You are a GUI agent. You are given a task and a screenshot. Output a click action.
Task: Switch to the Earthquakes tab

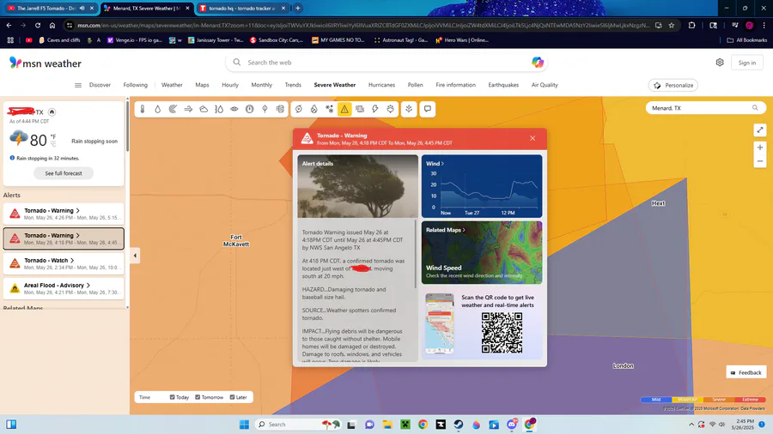pos(503,85)
